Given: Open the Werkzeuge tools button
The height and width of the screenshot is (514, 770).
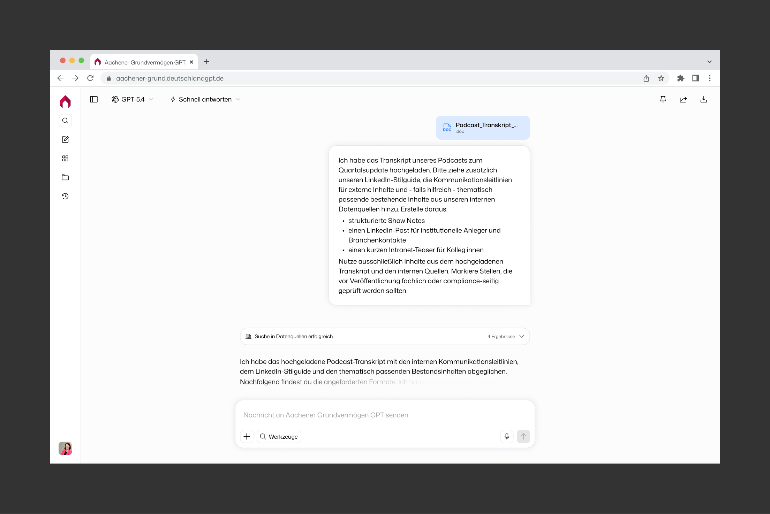Looking at the screenshot, I should [x=279, y=436].
